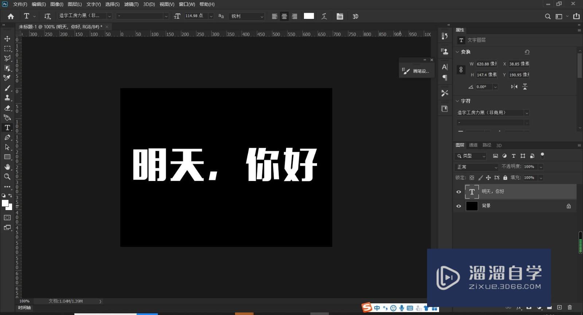Screen dimensions: 583x315
Task: Select the Clone Stamp tool
Action: (7, 98)
